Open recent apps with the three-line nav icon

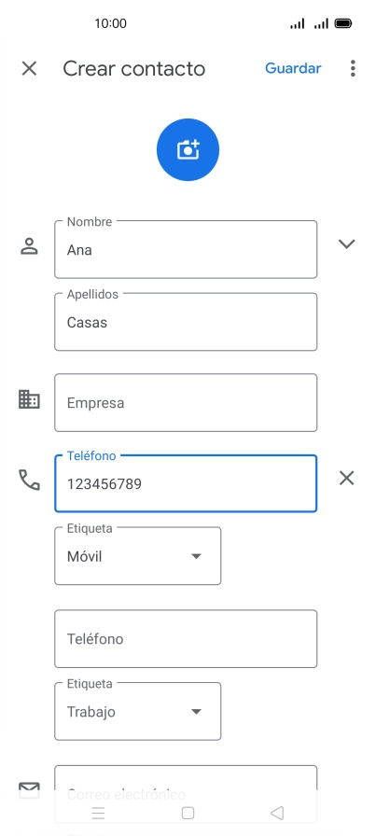[98, 813]
